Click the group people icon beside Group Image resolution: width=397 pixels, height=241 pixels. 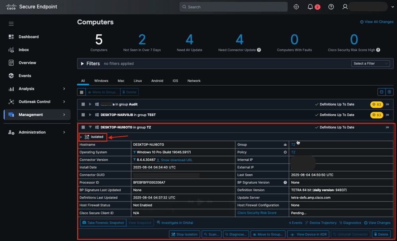[x=285, y=145]
